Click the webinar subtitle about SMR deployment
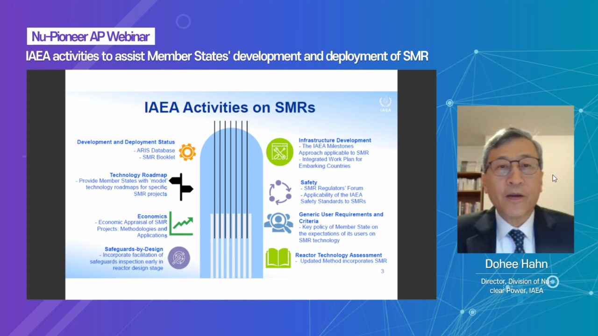Image resolution: width=598 pixels, height=336 pixels. 227,56
